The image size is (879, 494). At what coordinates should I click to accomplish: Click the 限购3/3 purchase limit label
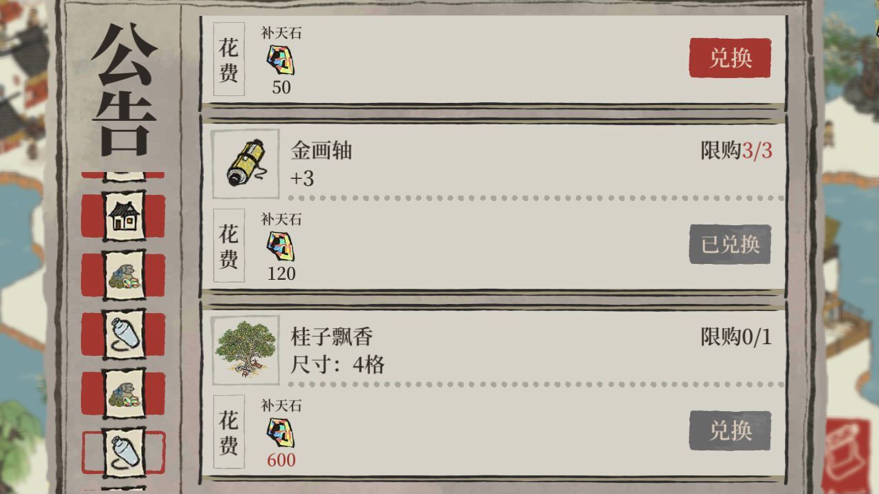click(x=737, y=150)
